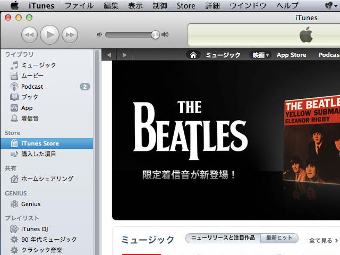Click the gear icon beside 90 年代ミュージック
The image size is (340, 255).
(14, 240)
